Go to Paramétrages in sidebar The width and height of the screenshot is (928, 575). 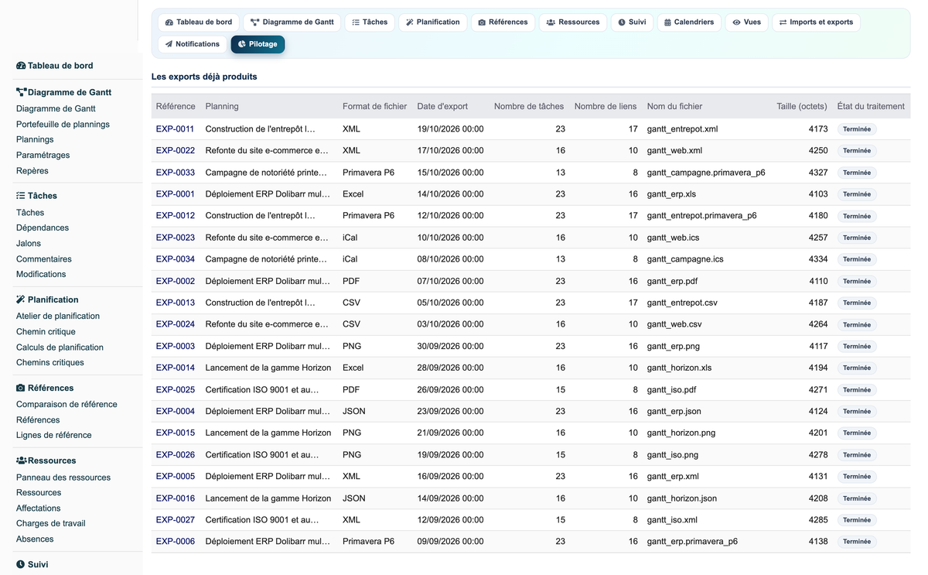pos(43,155)
